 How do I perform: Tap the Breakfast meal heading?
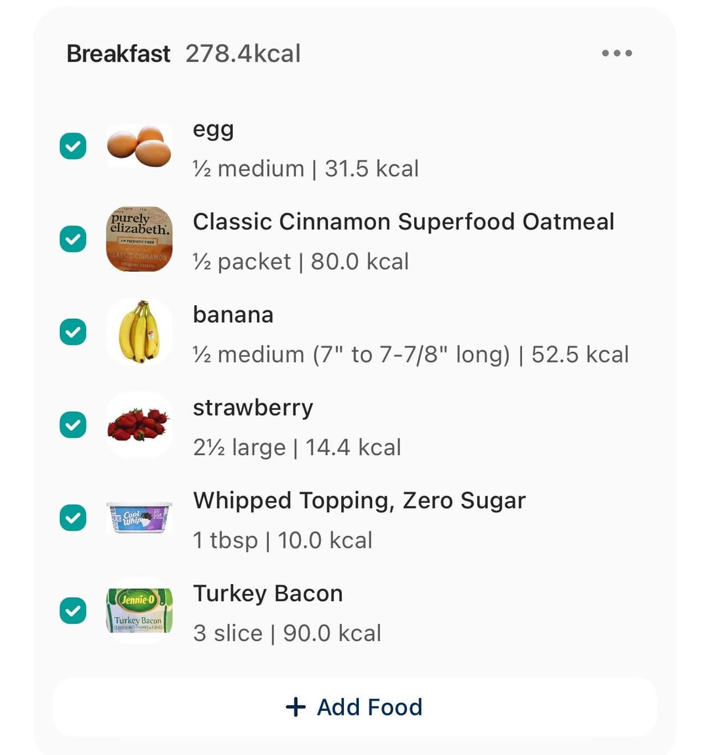[118, 53]
